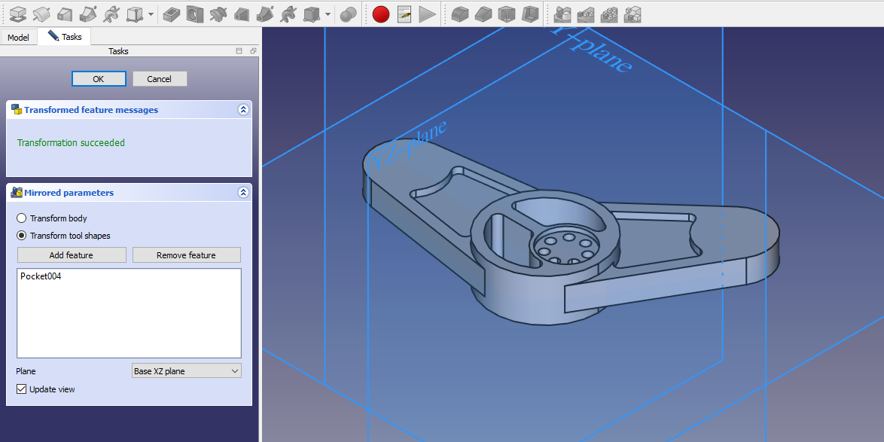884x442 pixels.
Task: Switch to the Model tab
Action: pos(18,37)
